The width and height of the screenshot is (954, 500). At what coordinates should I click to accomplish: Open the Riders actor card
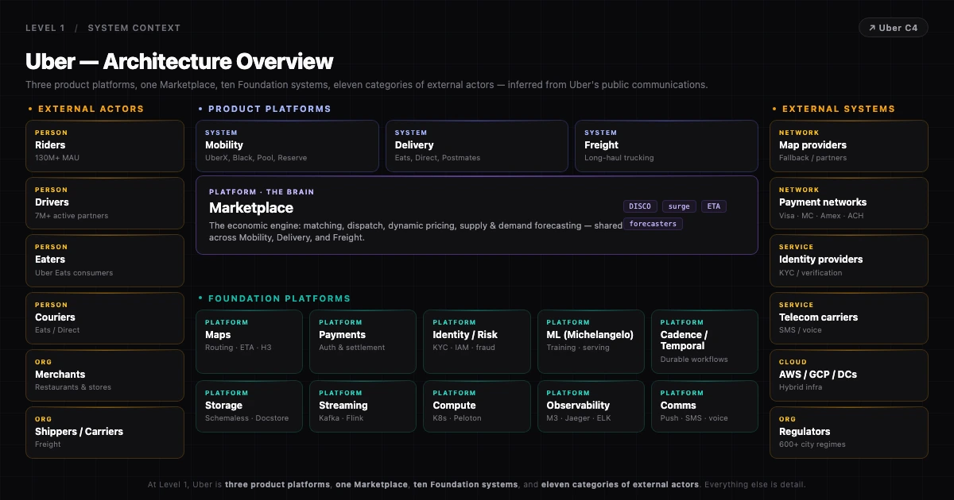click(x=105, y=146)
